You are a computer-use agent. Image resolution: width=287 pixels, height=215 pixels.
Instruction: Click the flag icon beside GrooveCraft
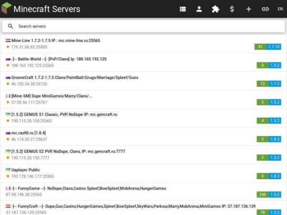pos(8,77)
